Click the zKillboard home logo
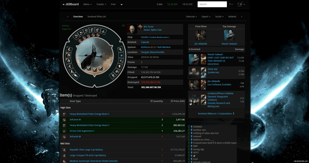This screenshot has width=309, height=163. (x=71, y=4)
